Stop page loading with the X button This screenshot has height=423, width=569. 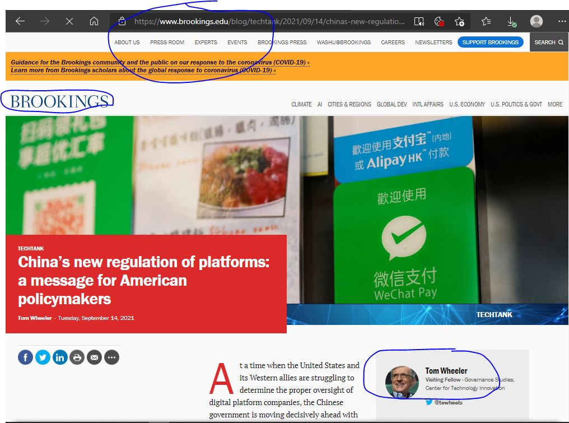69,21
